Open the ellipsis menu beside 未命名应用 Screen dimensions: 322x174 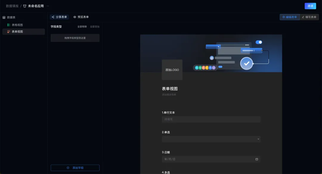tap(48, 6)
